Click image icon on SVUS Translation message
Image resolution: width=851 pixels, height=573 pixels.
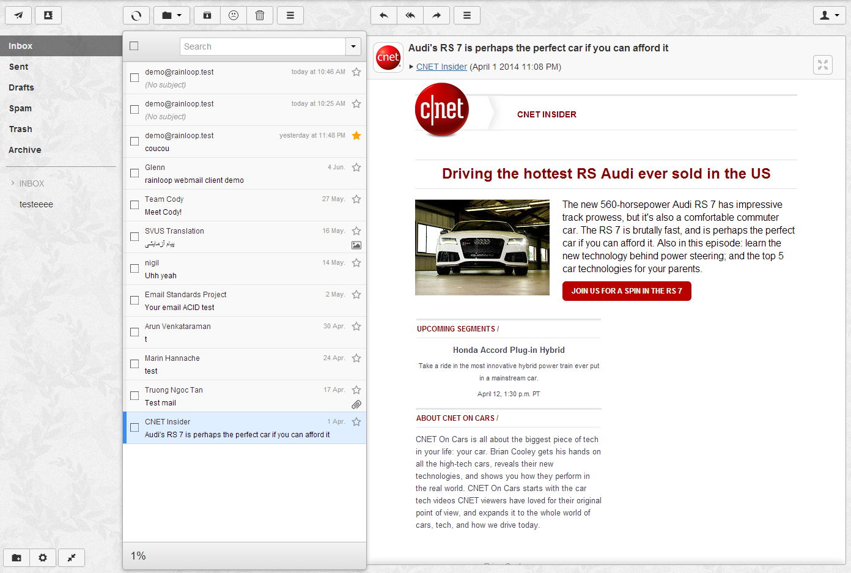click(x=356, y=245)
